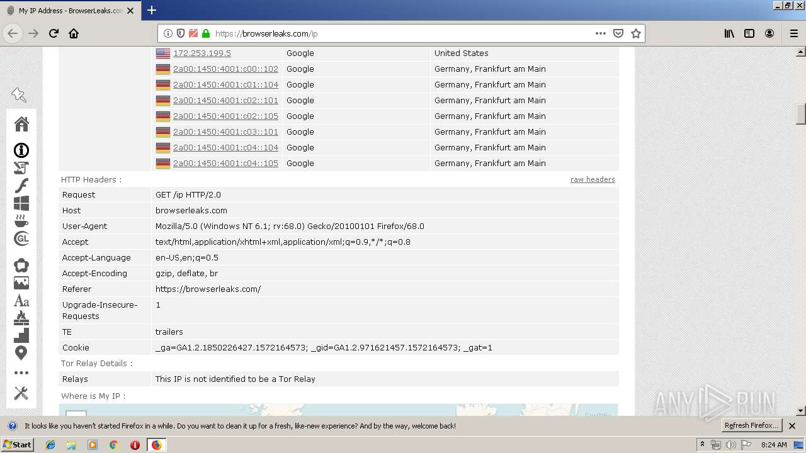
Task: Open the Action Center flag tray icon
Action: 745,445
